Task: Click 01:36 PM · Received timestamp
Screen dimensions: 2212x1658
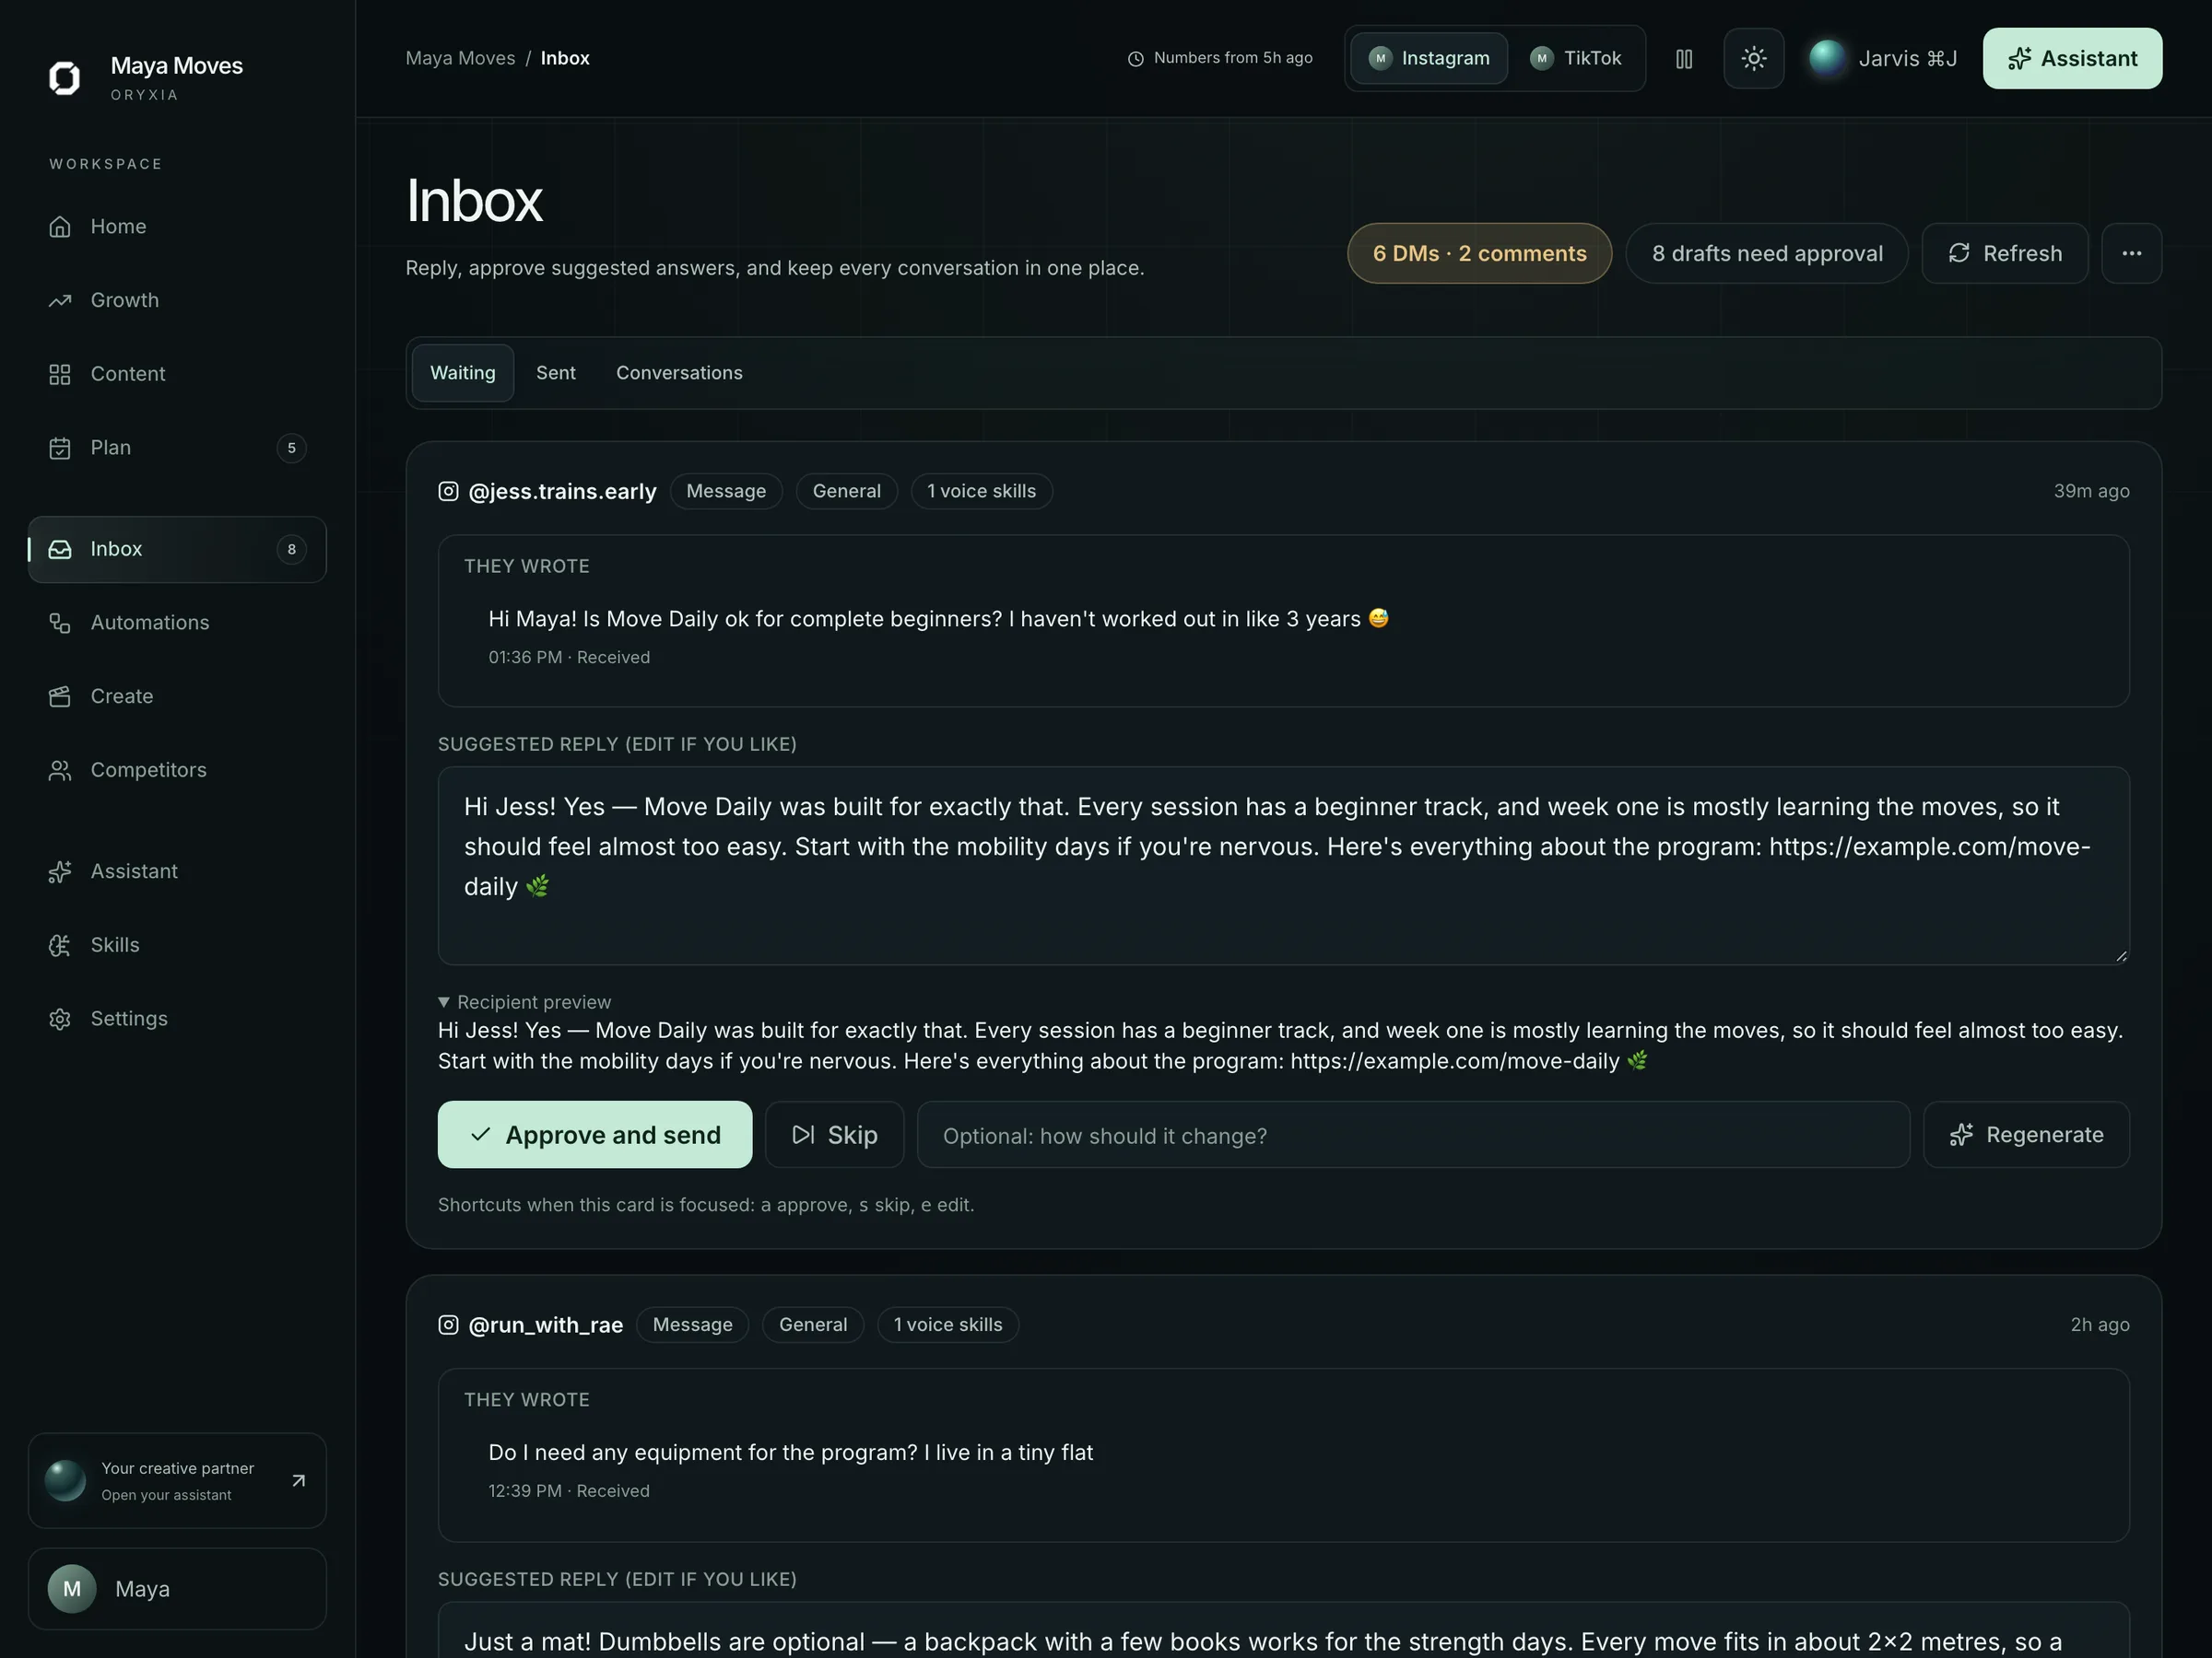Action: pos(568,657)
